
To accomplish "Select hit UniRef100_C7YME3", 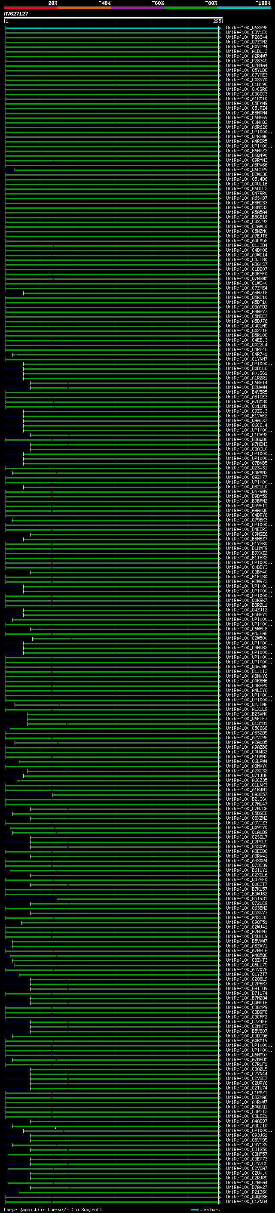I will click(x=247, y=75).
